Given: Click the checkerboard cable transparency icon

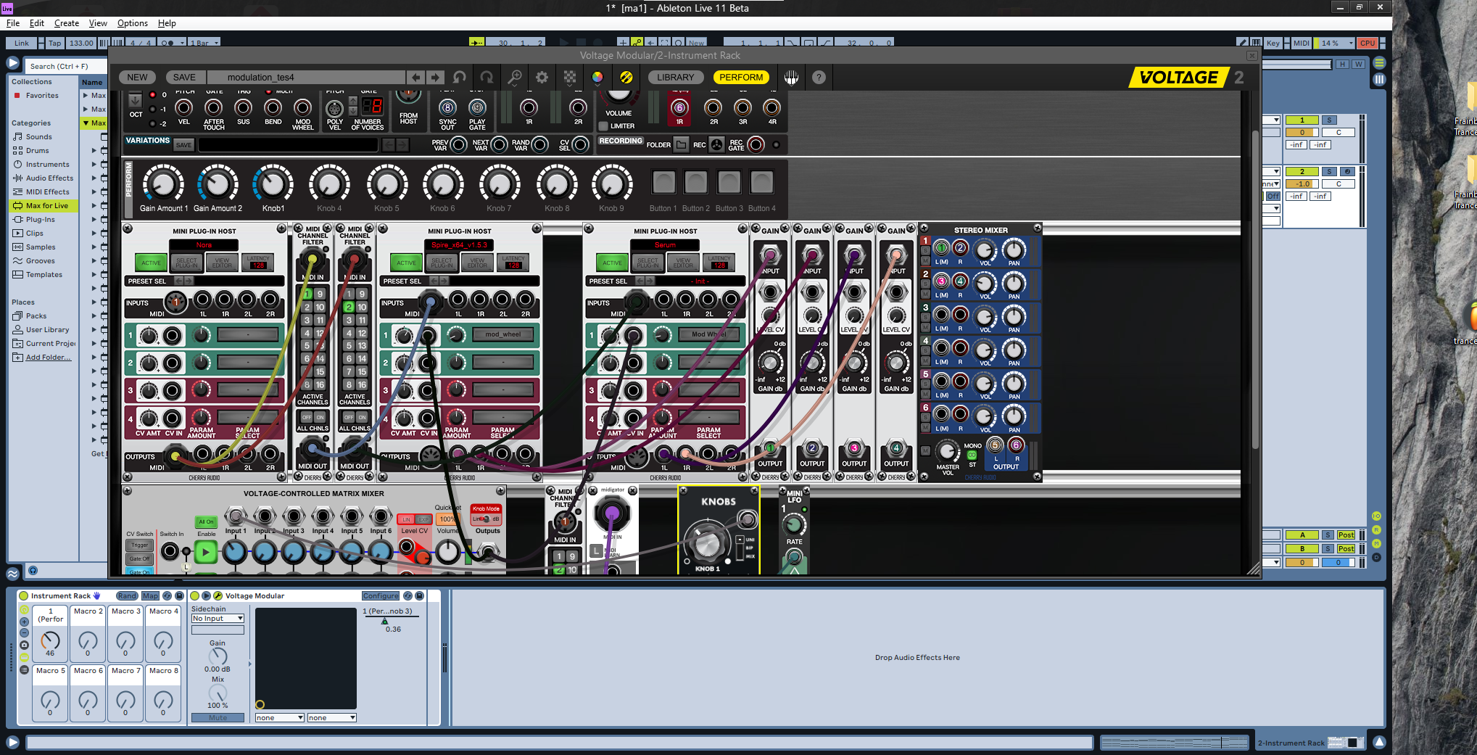Looking at the screenshot, I should pos(570,77).
